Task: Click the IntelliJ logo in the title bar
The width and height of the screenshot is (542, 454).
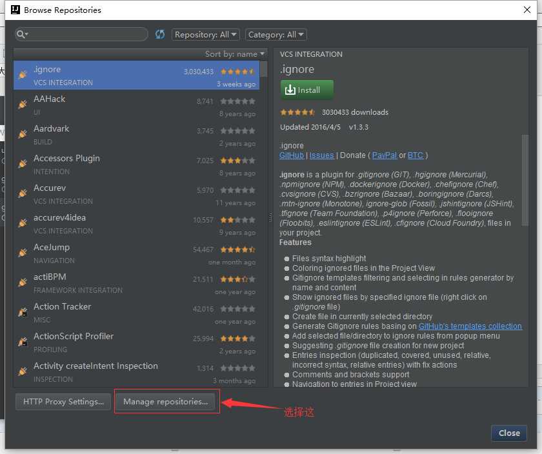Action: [15, 10]
